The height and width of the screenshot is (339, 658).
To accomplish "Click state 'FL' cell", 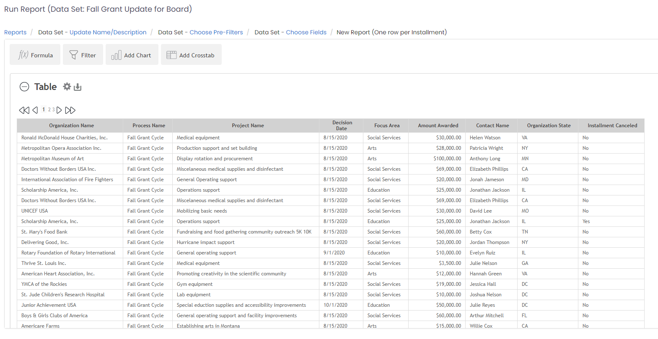I will pyautogui.click(x=548, y=316).
